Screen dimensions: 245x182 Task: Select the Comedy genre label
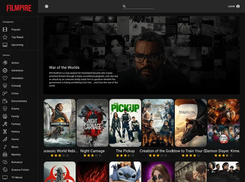16,86
